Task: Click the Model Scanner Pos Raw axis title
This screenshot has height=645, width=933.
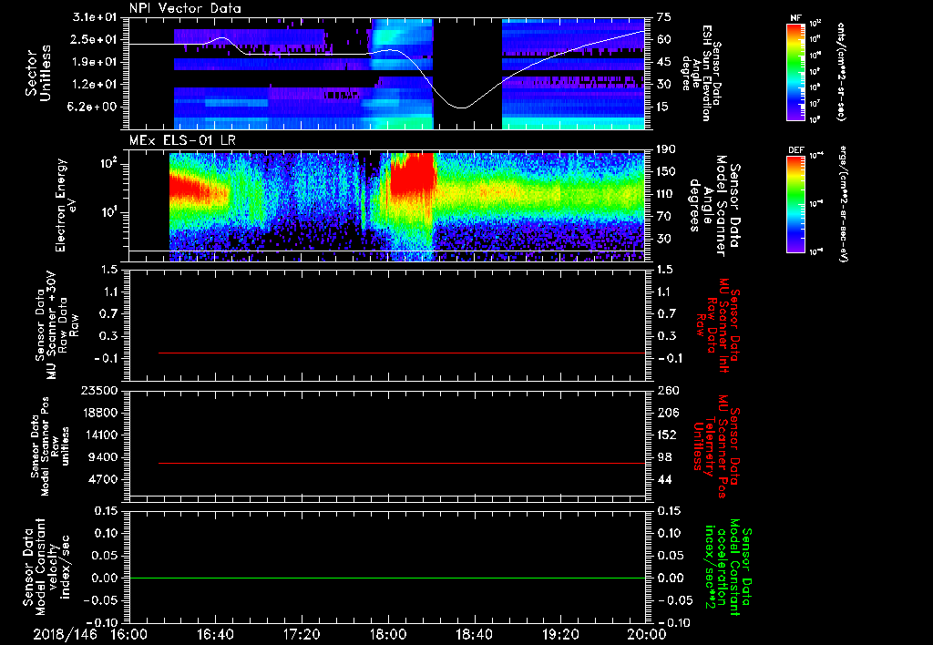Action: coord(50,446)
